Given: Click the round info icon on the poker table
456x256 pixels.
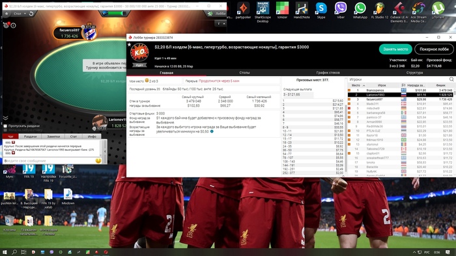Looking at the screenshot, I should [13, 25].
